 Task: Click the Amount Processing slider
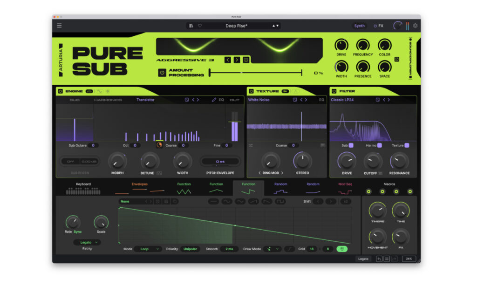[256, 73]
